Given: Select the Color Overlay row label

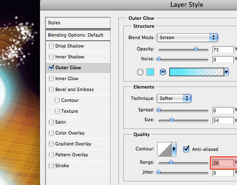Looking at the screenshot, I should coord(70,133).
